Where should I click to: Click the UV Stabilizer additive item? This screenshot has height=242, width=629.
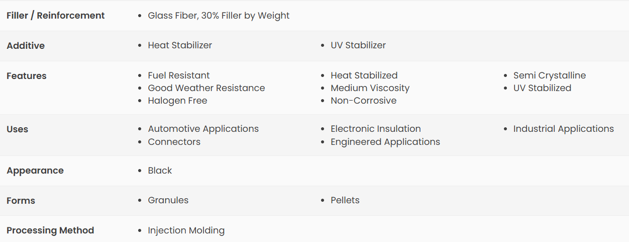pyautogui.click(x=358, y=45)
